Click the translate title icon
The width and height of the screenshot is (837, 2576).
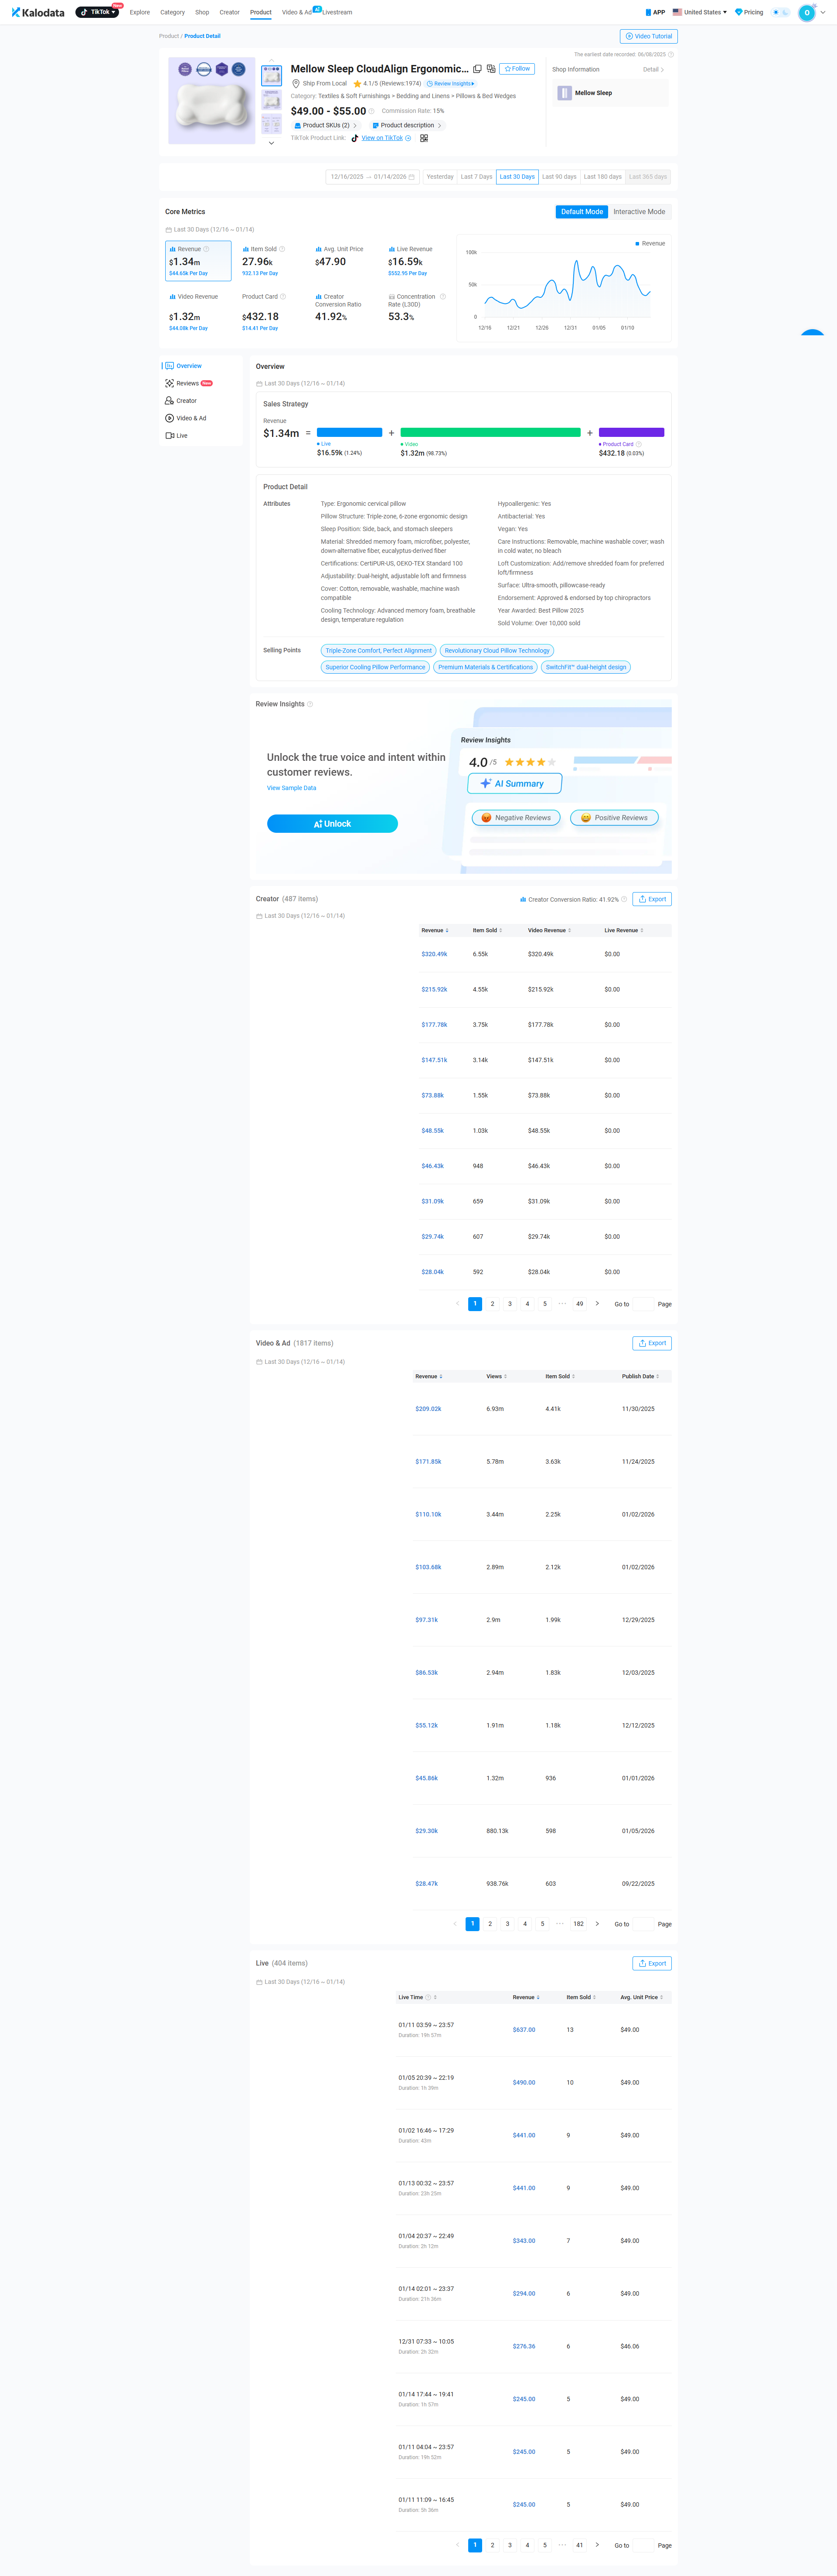pos(491,69)
